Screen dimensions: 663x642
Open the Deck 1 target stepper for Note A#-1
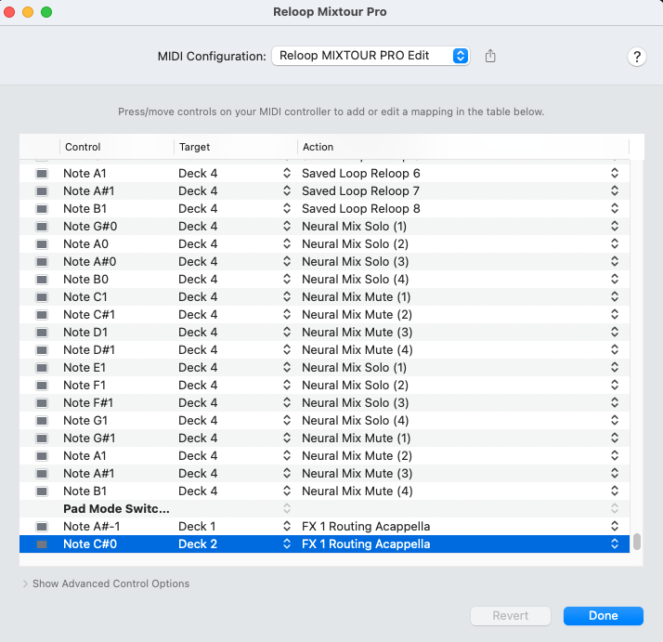click(287, 526)
